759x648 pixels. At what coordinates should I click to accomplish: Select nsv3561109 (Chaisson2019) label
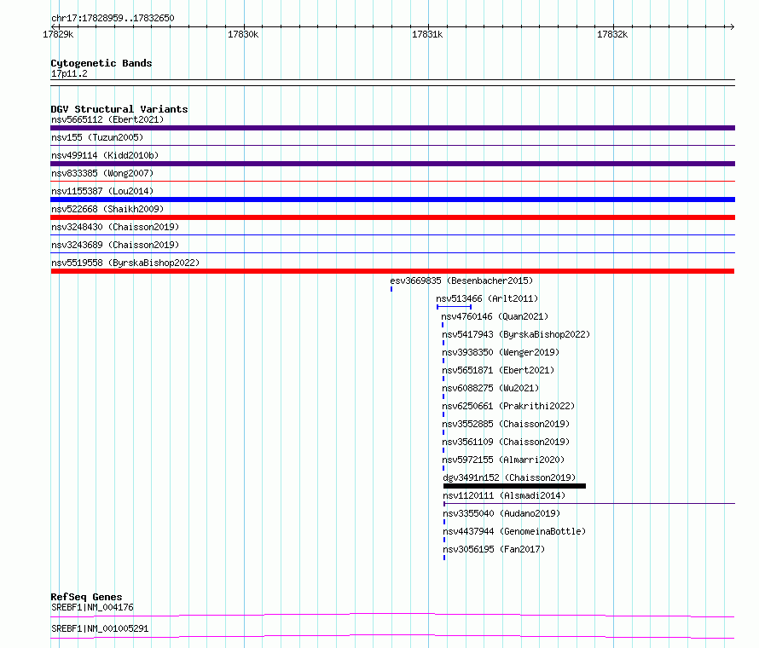(x=506, y=442)
